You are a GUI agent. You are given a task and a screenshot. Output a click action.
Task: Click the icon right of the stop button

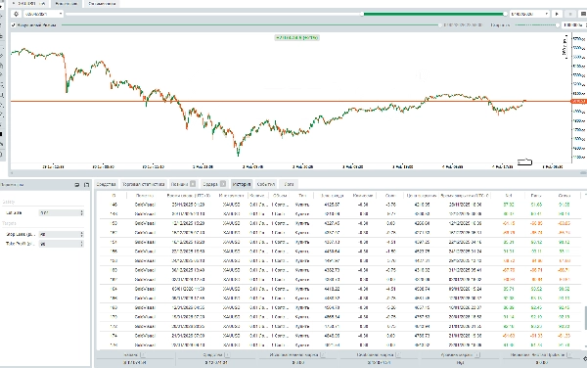pos(583,14)
